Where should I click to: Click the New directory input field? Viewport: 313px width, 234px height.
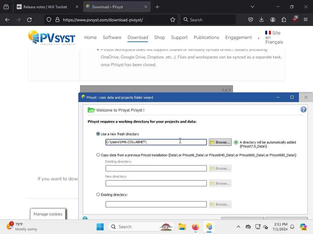tap(156, 183)
